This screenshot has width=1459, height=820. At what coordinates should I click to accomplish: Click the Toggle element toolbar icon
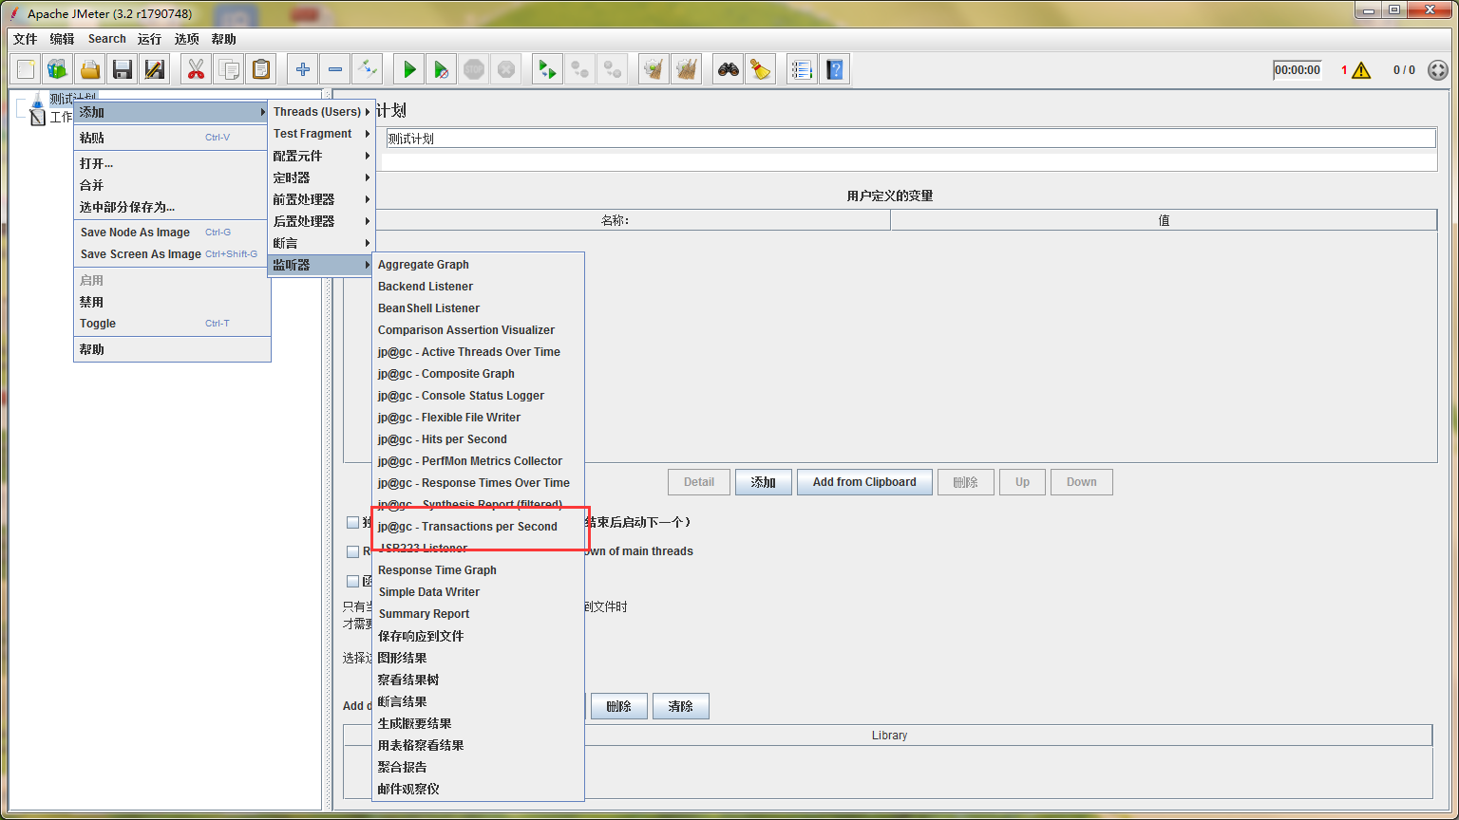coord(368,69)
